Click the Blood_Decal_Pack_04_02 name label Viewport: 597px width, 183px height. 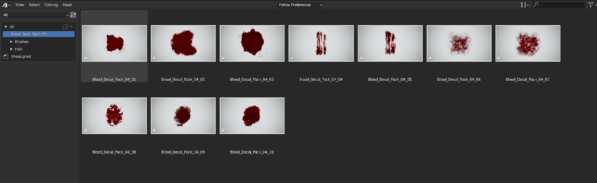183,80
